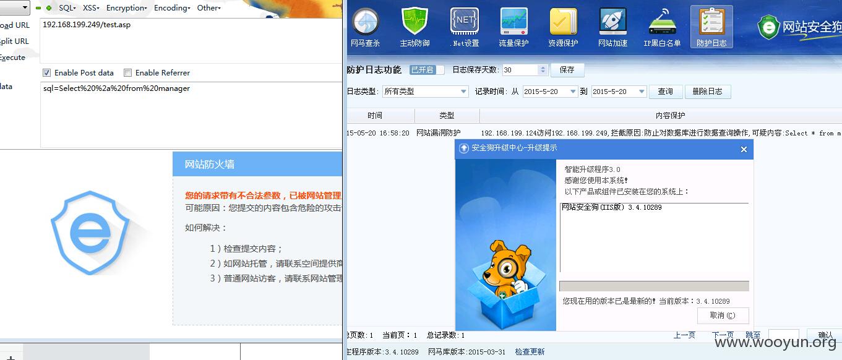Click the firewall shield logo on block page

click(x=90, y=233)
